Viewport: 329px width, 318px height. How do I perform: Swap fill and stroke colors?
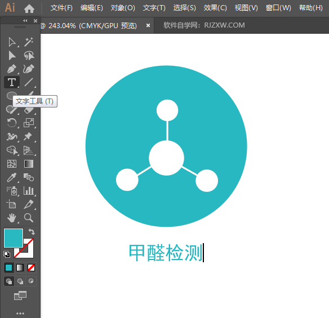(32, 232)
